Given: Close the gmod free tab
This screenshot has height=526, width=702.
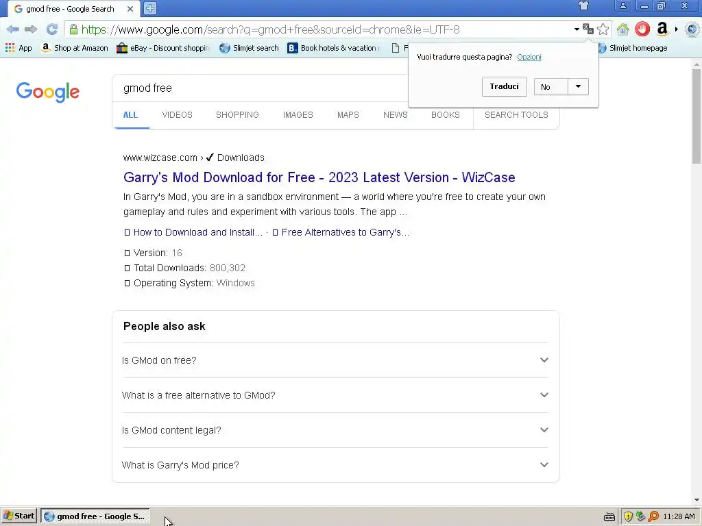Looking at the screenshot, I should pos(130,9).
